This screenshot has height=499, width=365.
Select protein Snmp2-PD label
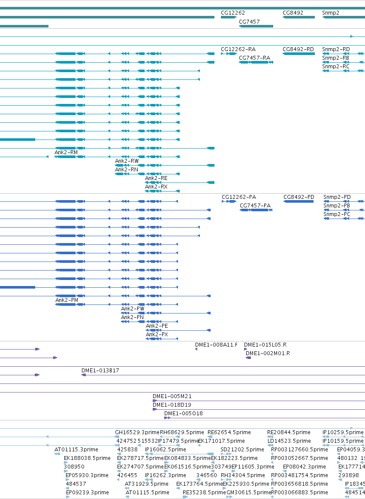point(337,197)
